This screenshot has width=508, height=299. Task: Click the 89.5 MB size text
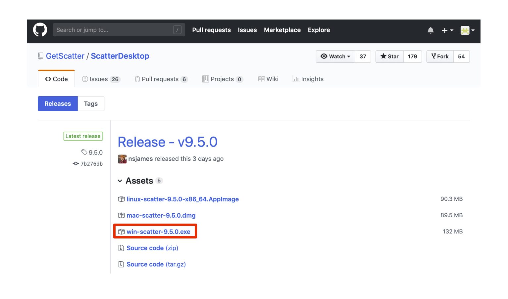(451, 215)
